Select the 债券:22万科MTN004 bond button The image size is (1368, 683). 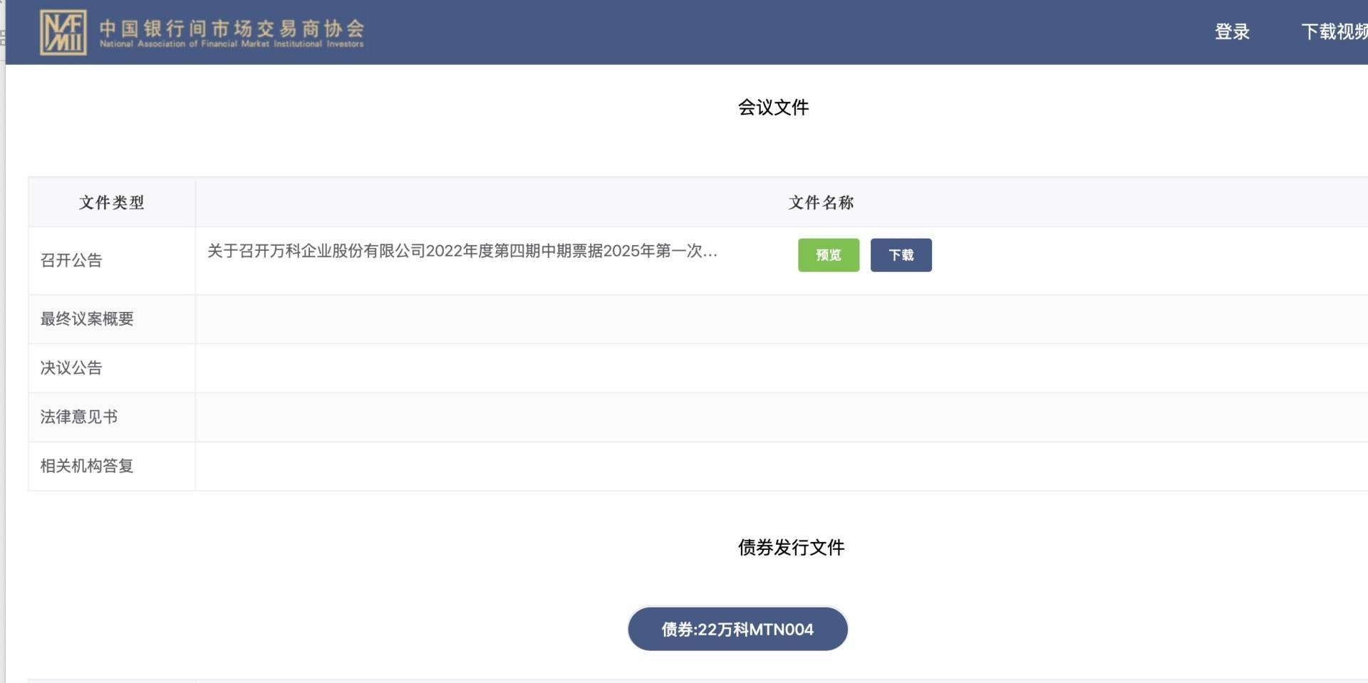click(x=737, y=629)
